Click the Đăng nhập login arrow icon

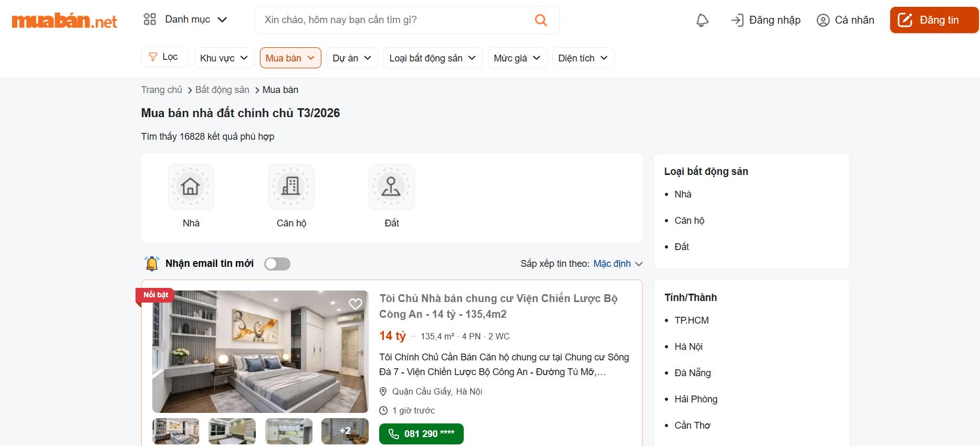point(737,20)
